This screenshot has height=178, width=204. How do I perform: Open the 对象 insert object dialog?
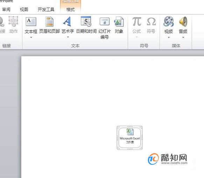coord(119,22)
